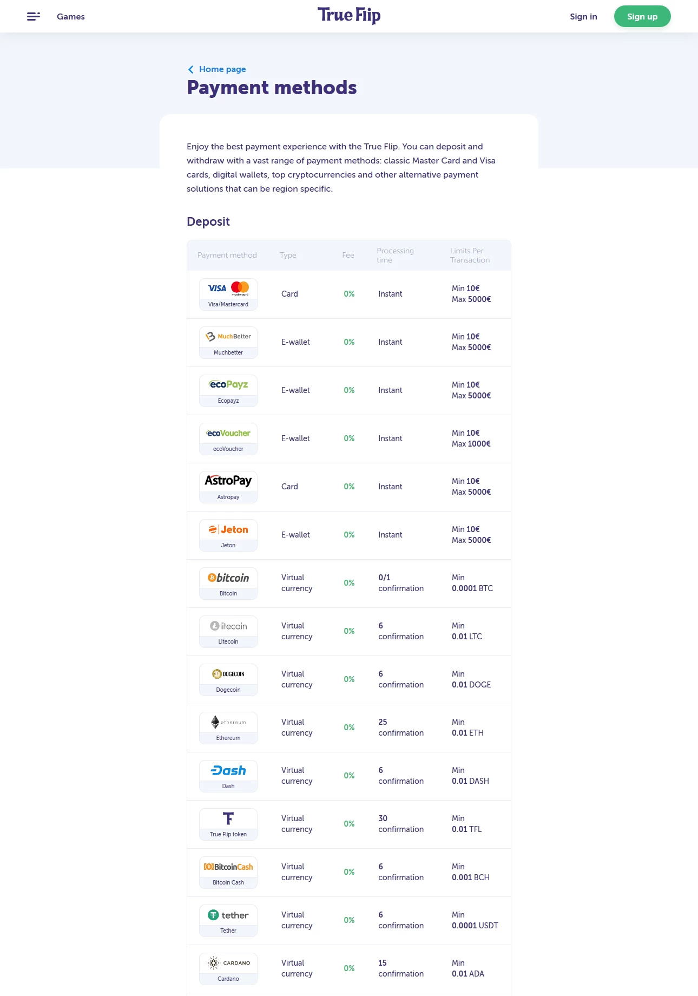698x996 pixels.
Task: Click the Payment methods page title
Action: point(272,88)
